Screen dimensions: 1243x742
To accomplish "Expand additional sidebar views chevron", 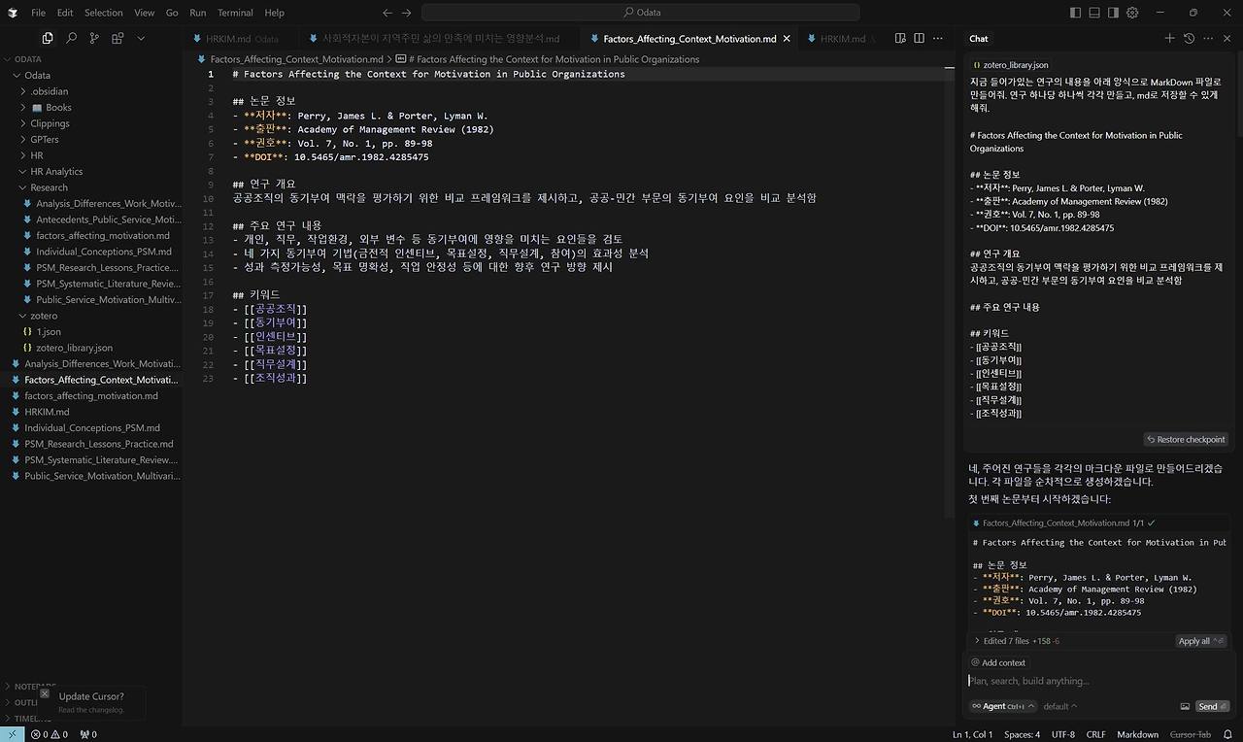I will click(141, 38).
